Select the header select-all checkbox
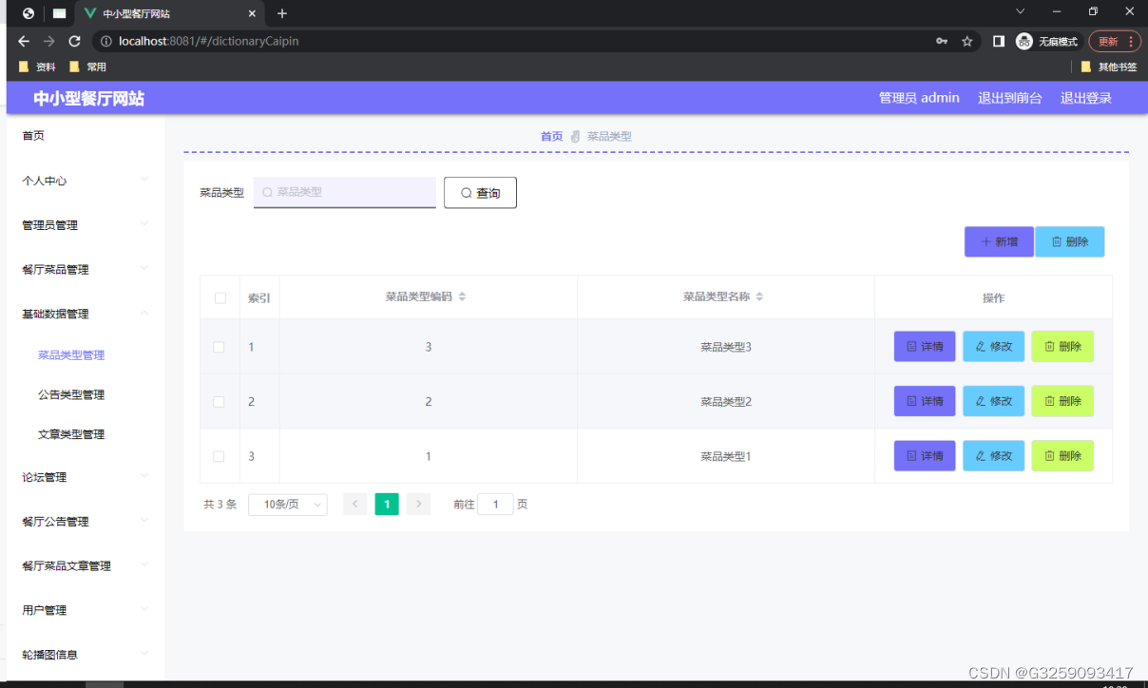This screenshot has height=688, width=1148. pos(220,298)
